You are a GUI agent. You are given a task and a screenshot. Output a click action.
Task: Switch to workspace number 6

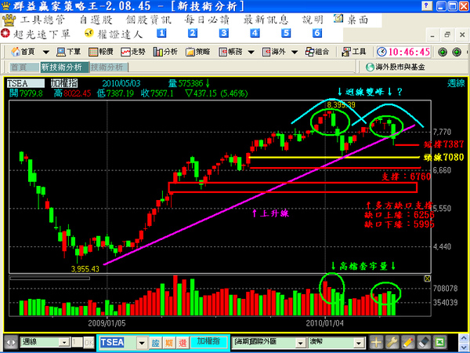(317, 33)
